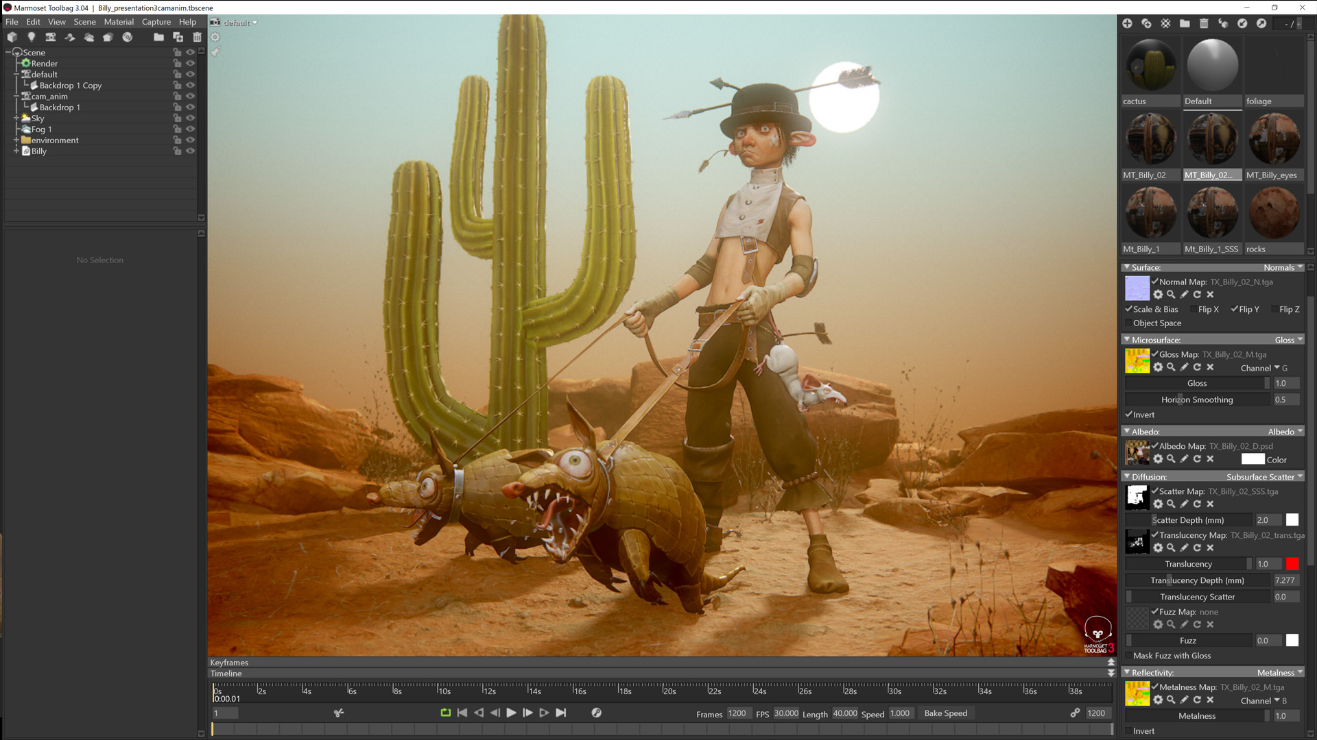1317x740 pixels.
Task: Export material arrow-up-right icon
Action: 1261,23
